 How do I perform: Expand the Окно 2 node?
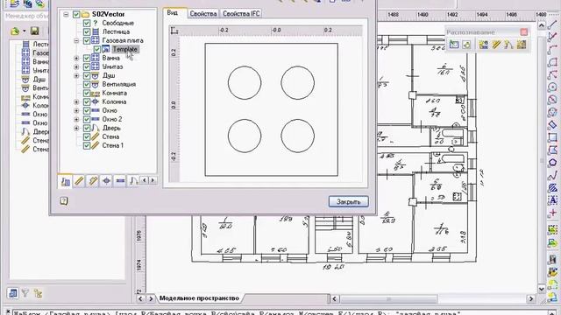[x=76, y=119]
